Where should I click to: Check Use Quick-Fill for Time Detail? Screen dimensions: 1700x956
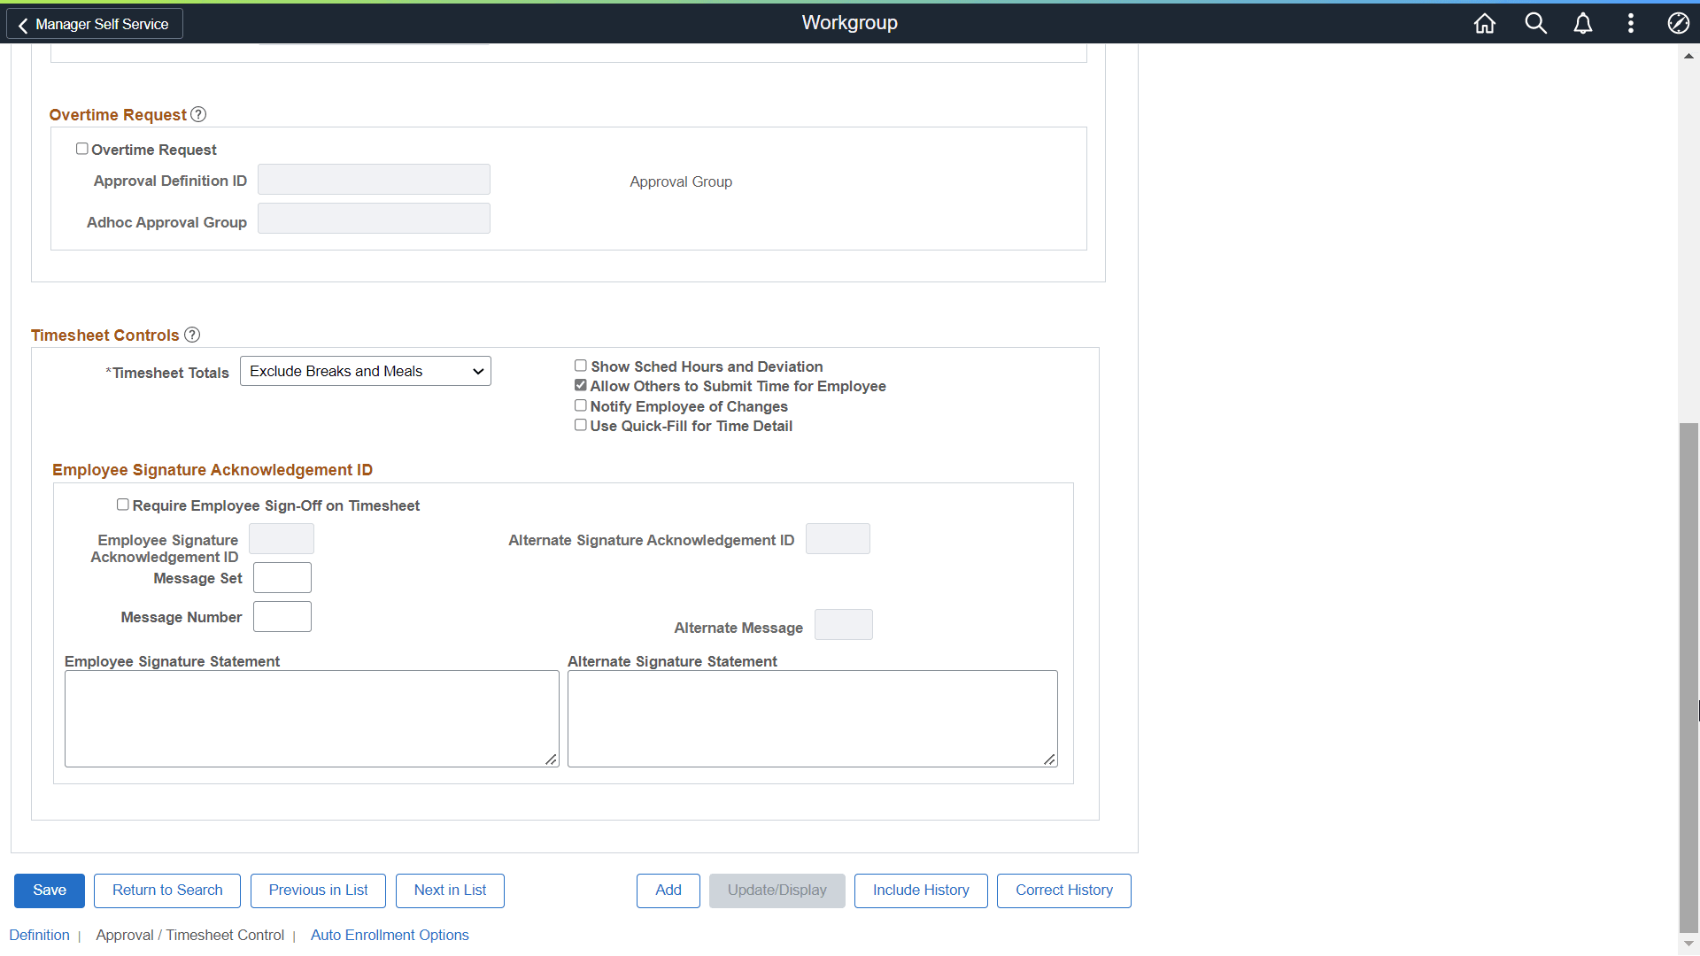[581, 424]
